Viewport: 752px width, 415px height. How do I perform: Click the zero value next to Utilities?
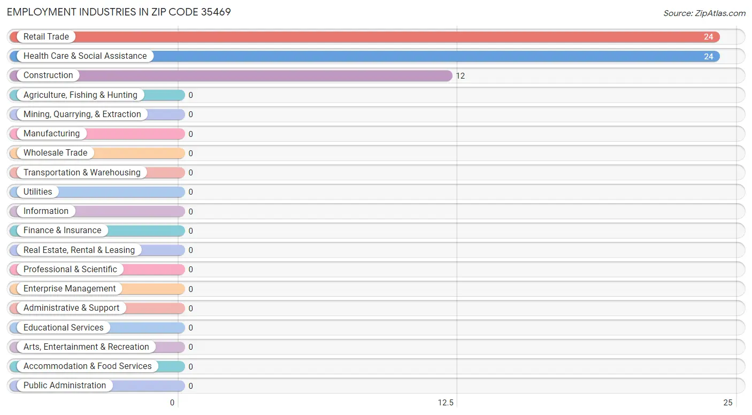click(190, 192)
